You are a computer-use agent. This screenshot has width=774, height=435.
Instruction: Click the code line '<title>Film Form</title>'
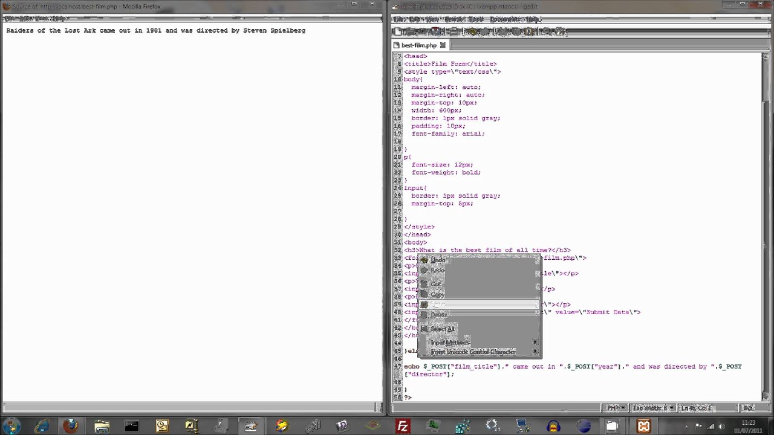[x=450, y=63]
